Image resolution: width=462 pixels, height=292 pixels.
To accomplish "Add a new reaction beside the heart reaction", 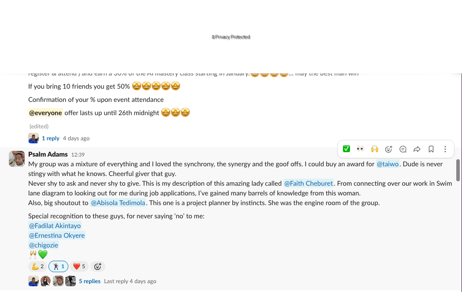I will coord(98,266).
